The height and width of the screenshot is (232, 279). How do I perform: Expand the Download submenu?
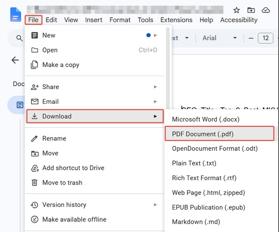coord(95,116)
